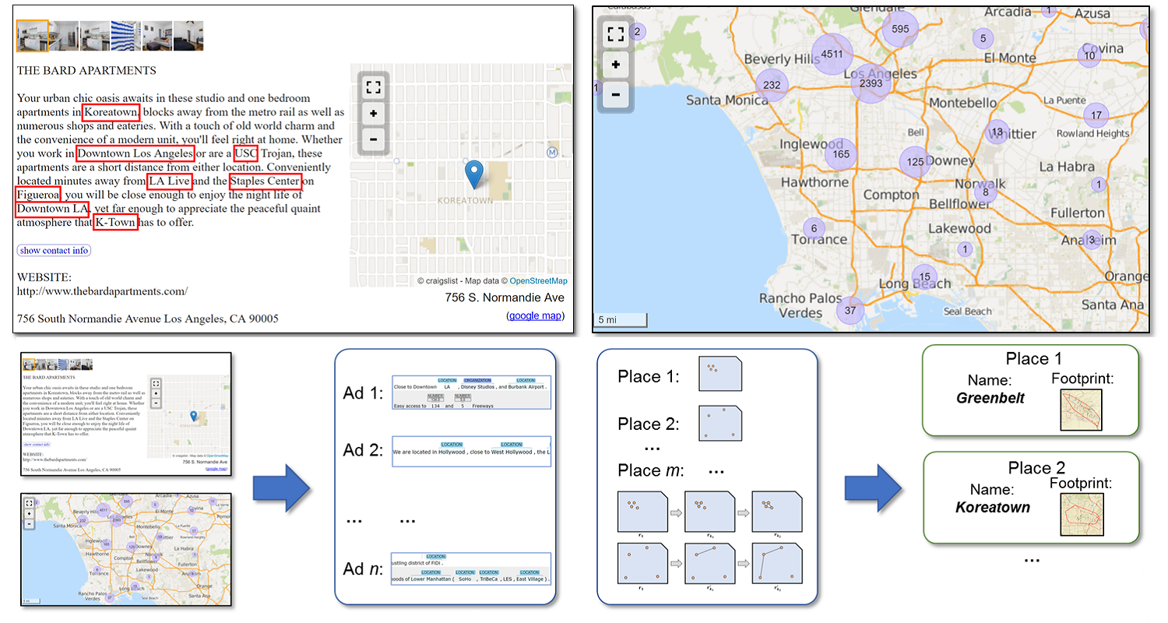Select the 2393 cluster marker on Los Angeles
Viewport: 1168px width, 623px height.
(871, 83)
